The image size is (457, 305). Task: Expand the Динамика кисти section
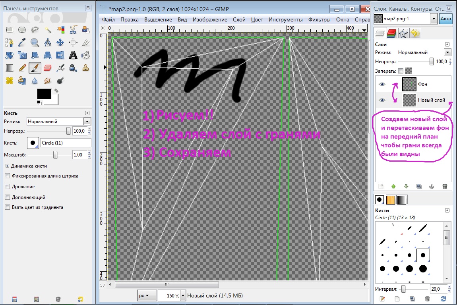7,166
